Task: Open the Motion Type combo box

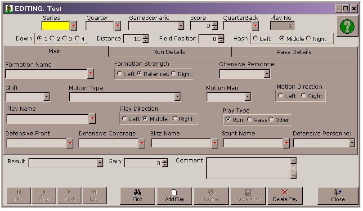Action: click(177, 97)
